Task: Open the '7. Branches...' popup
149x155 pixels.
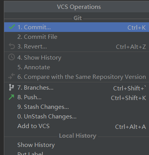Action: pyautogui.click(x=77, y=88)
